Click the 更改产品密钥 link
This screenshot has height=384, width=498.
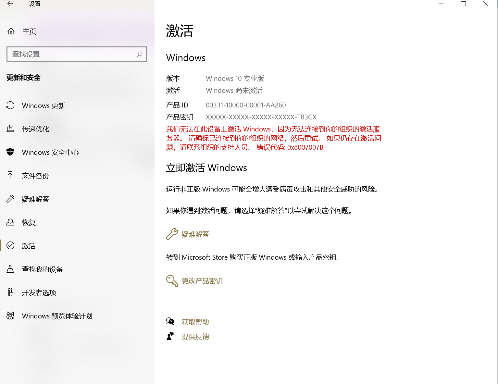(202, 281)
